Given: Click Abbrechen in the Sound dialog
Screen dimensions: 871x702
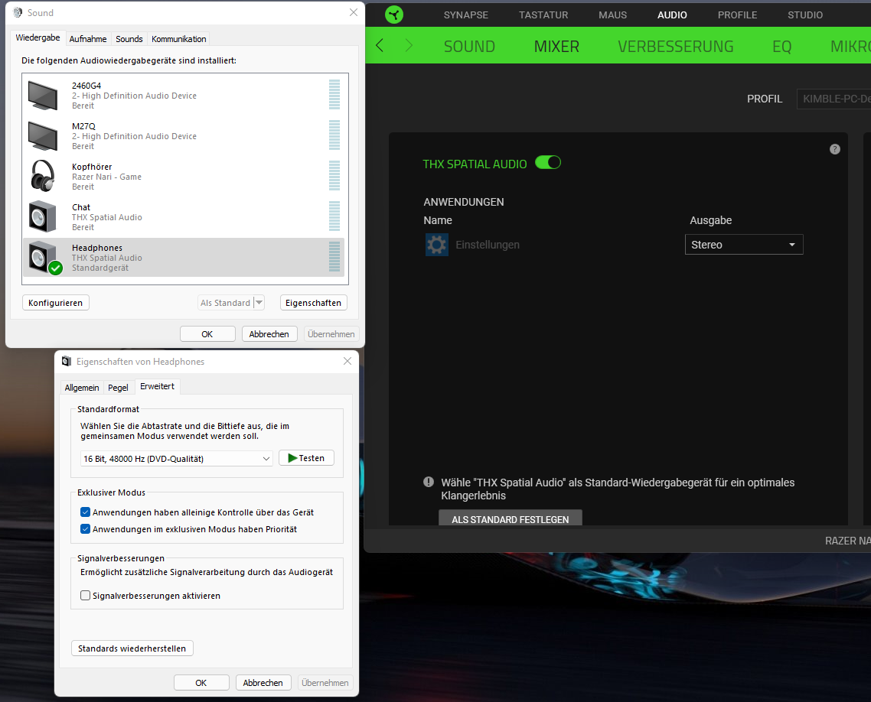Looking at the screenshot, I should 269,334.
